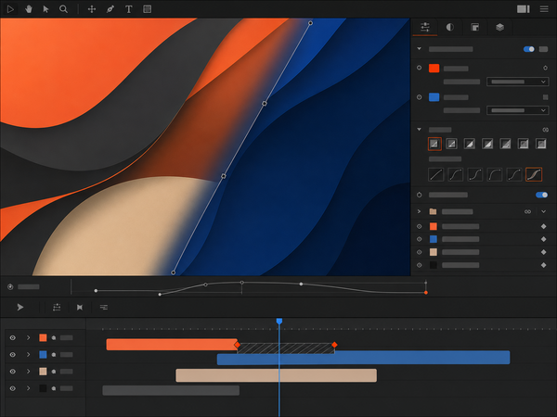This screenshot has width=557, height=417.
Task: Select the long blue clip on the timeline
Action: [363, 358]
